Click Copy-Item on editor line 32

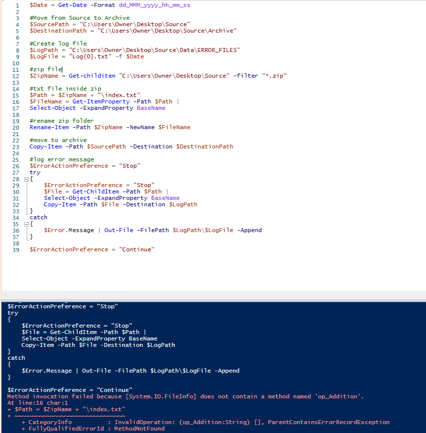(x=60, y=204)
